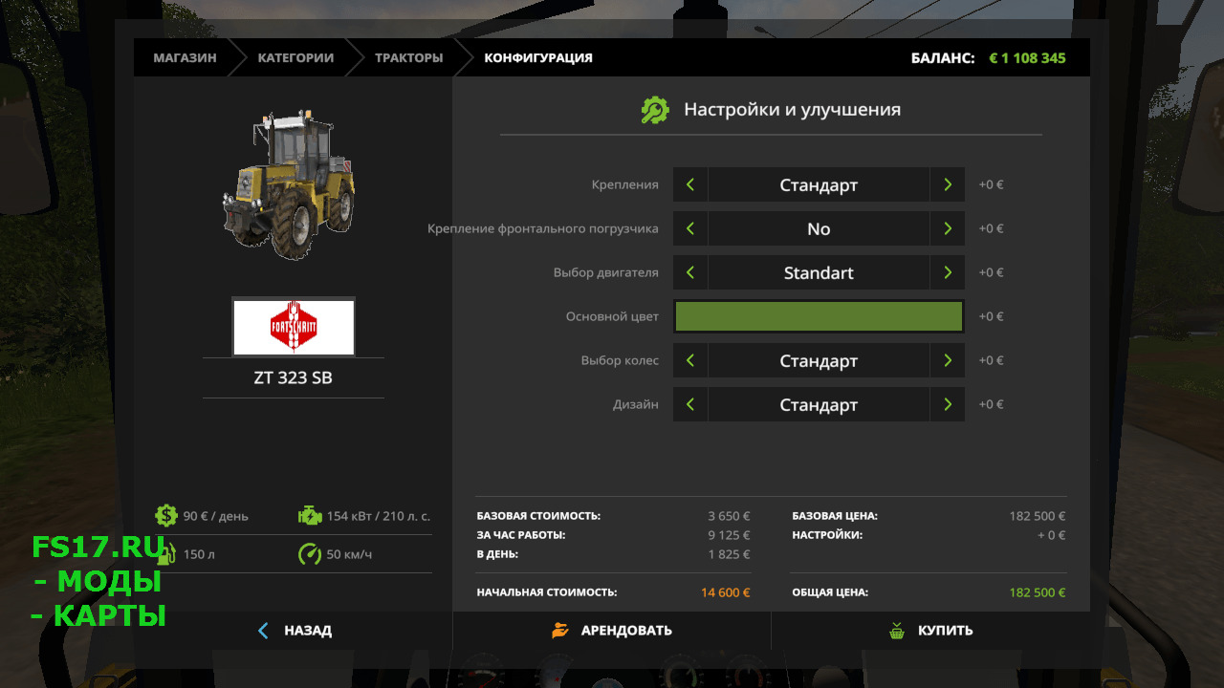Click the НАЧАЛЬНАЯ СТОИМОСТЬ value 14 600 €
The height and width of the screenshot is (688, 1224).
[726, 592]
